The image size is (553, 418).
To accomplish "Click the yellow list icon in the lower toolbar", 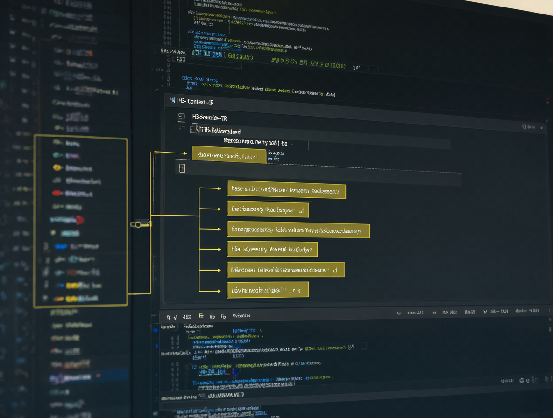I will click(x=201, y=315).
